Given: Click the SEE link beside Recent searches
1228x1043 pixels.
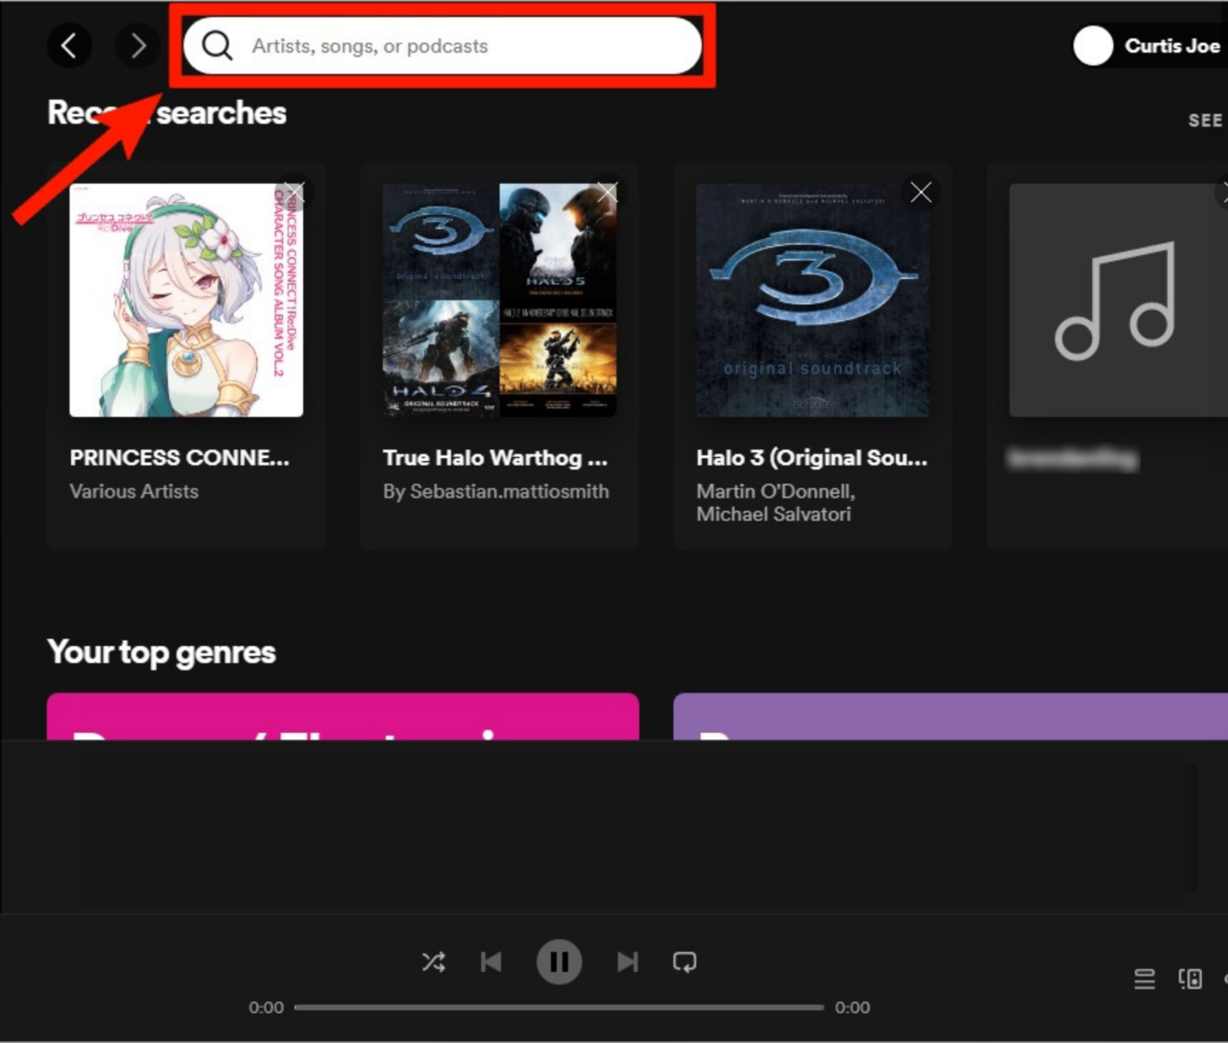Looking at the screenshot, I should pos(1206,120).
